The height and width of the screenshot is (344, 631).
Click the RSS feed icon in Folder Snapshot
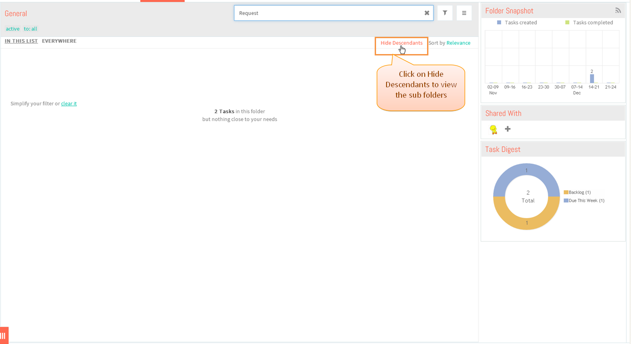click(x=618, y=10)
